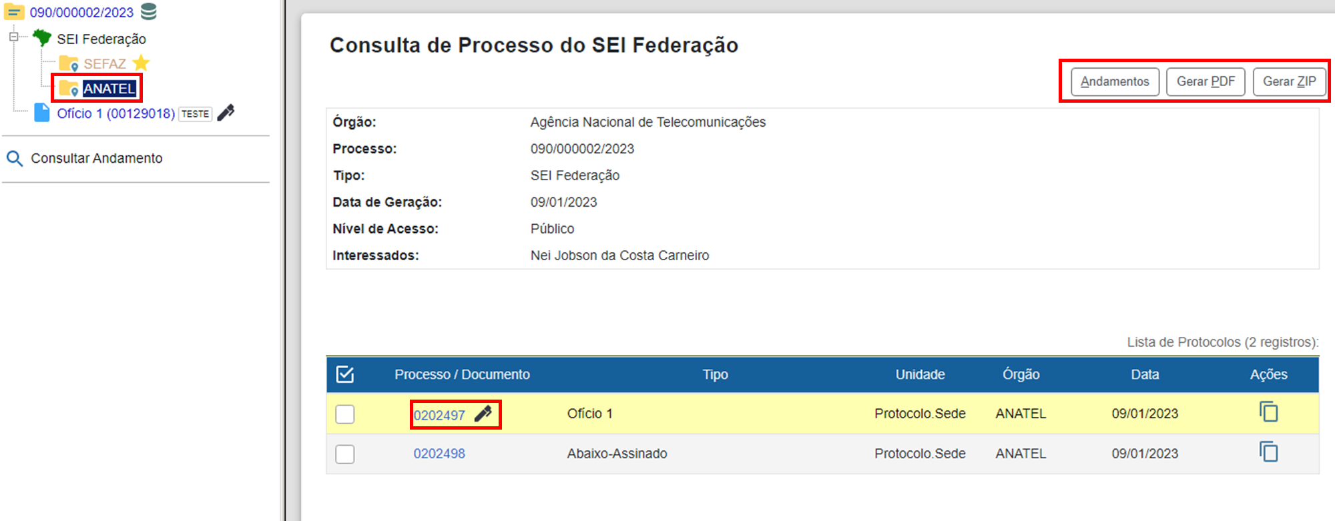Click the pencil icon next to document 0202497

click(x=483, y=414)
